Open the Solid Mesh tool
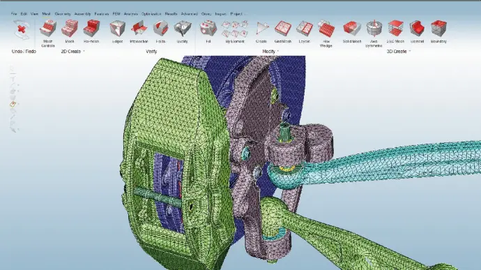Viewport: 481px width, 270px height. coord(351,29)
